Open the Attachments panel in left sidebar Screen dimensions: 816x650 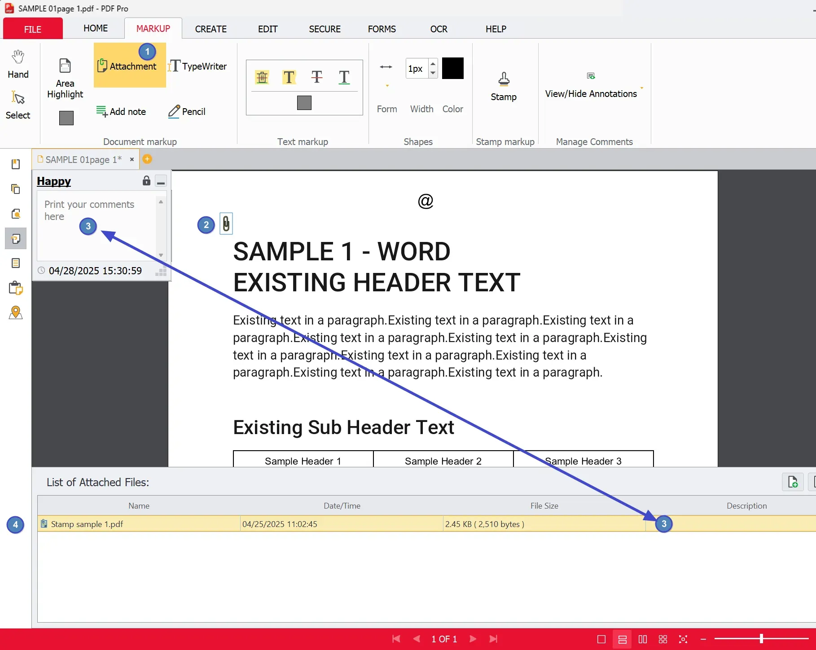[x=16, y=238]
